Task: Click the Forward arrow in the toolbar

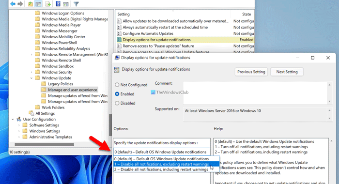Action: [x=20, y=4]
